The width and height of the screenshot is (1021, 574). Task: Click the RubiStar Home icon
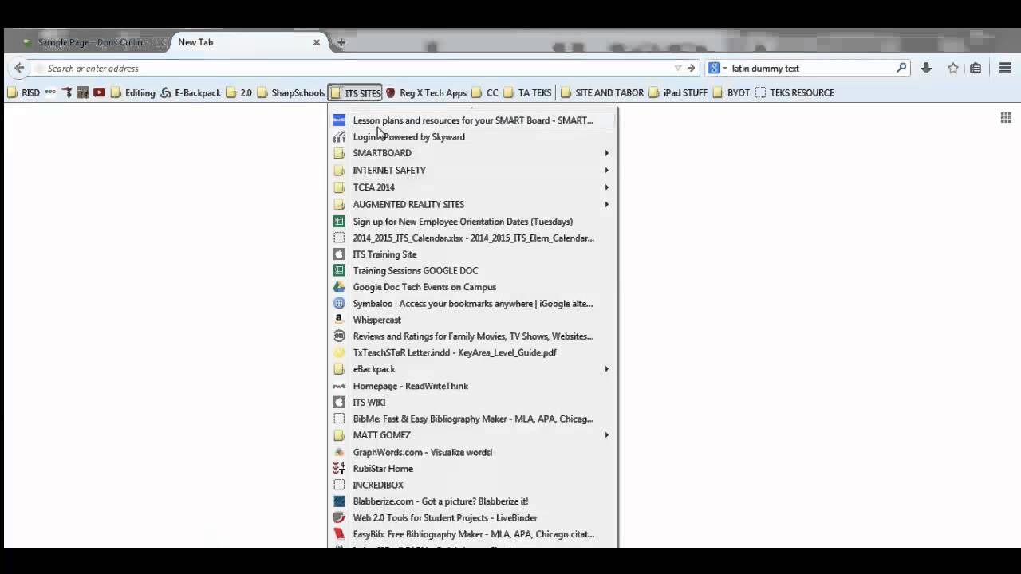(339, 469)
